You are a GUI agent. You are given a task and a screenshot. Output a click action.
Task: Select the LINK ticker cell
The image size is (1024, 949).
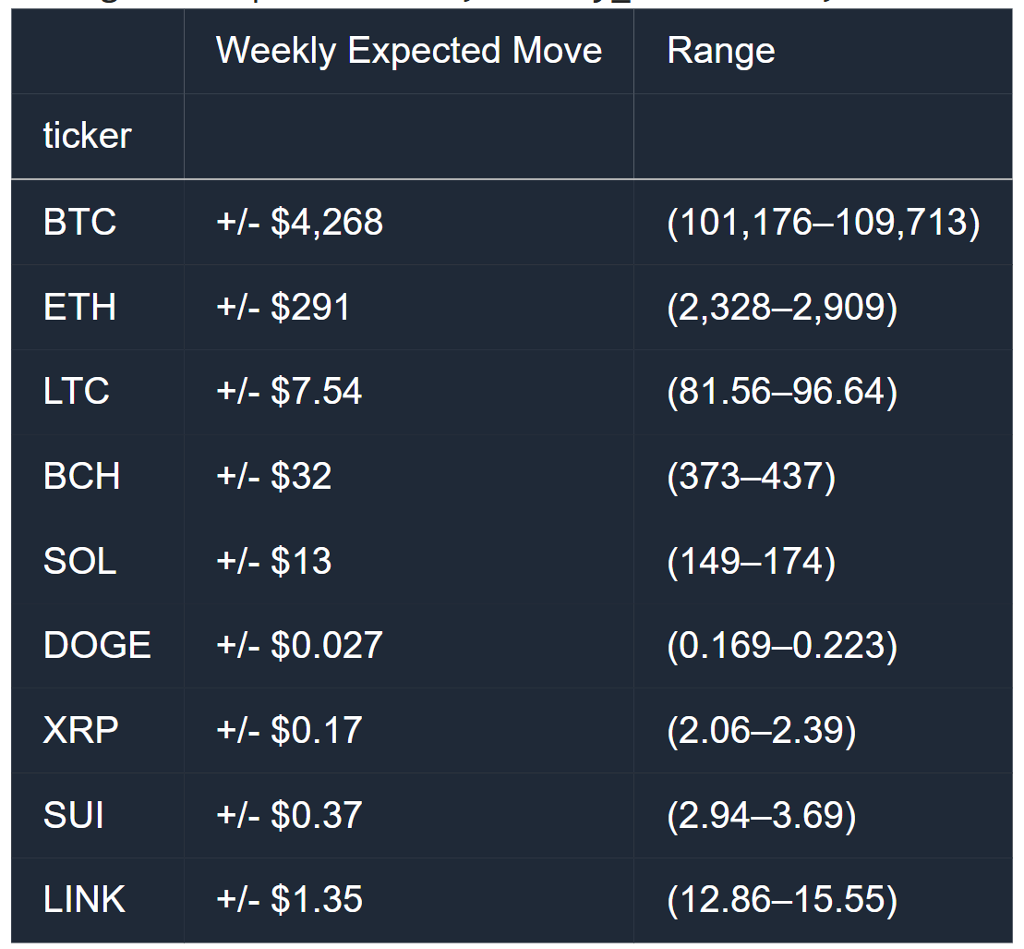point(84,900)
